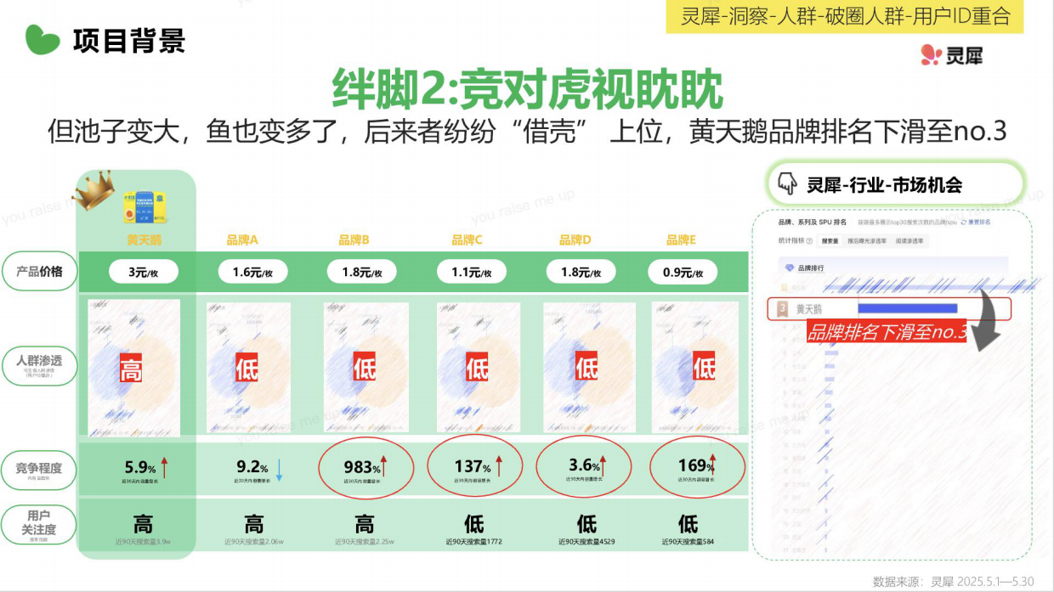
Task: Click the 品牌、系列及 SPU 排名 heading
Action: [x=813, y=223]
